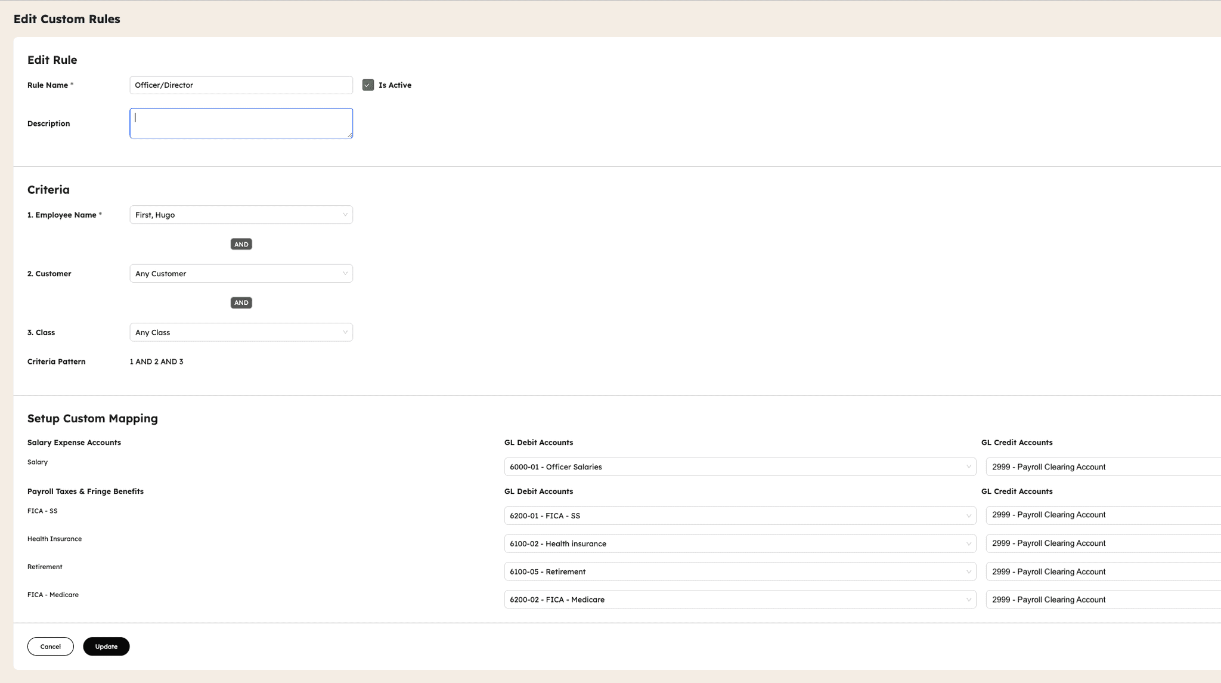Screen dimensions: 1221x683
Task: Click the first AND connector badge
Action: (241, 244)
